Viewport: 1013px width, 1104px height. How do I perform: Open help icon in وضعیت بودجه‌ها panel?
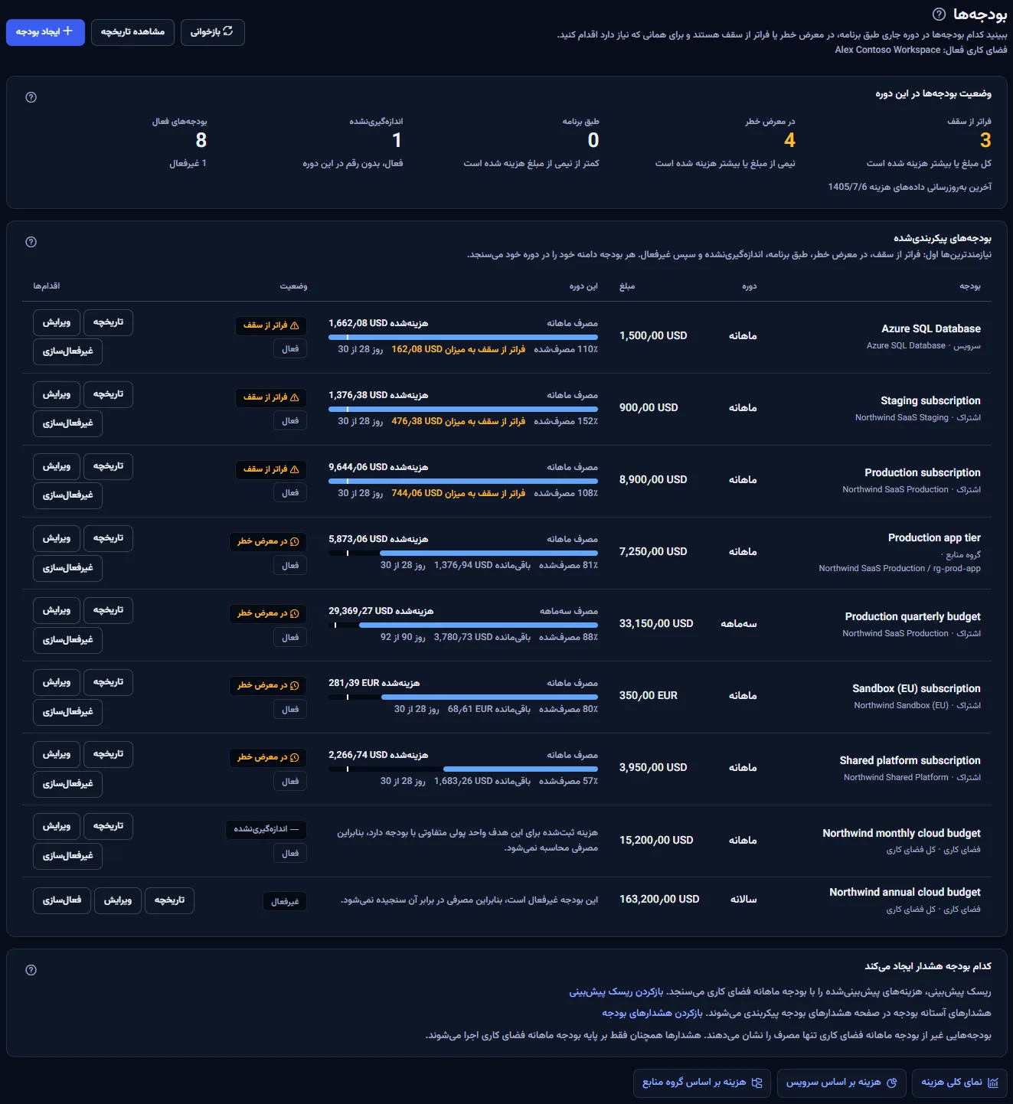coord(31,97)
